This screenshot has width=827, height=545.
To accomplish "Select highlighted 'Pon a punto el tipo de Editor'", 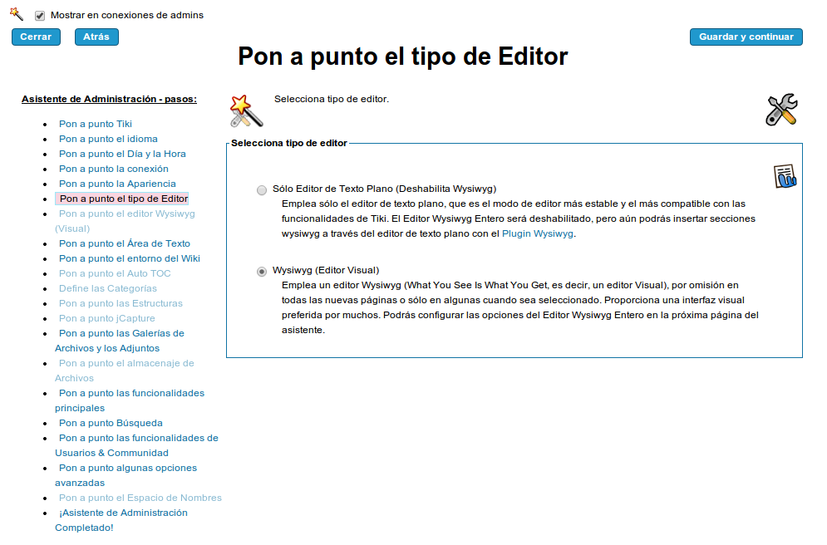I will click(x=123, y=199).
